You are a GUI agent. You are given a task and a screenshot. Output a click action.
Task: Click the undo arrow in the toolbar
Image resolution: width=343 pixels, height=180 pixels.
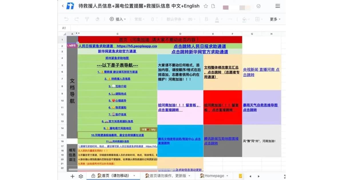pos(66,19)
